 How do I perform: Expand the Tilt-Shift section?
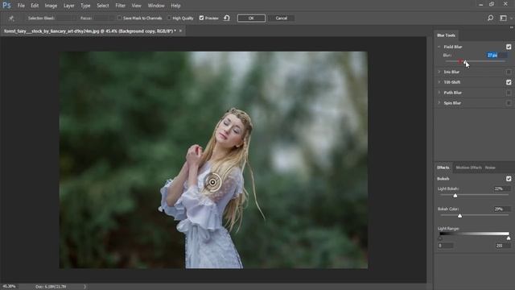coord(439,82)
